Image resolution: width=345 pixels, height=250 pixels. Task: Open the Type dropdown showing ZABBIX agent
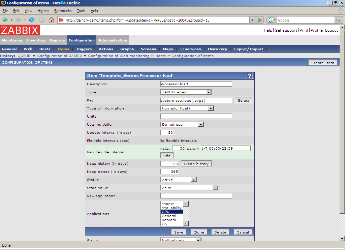186,92
